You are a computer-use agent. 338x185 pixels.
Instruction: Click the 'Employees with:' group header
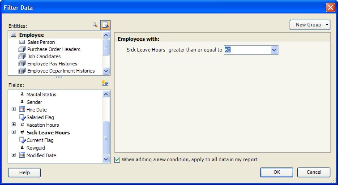(138, 39)
